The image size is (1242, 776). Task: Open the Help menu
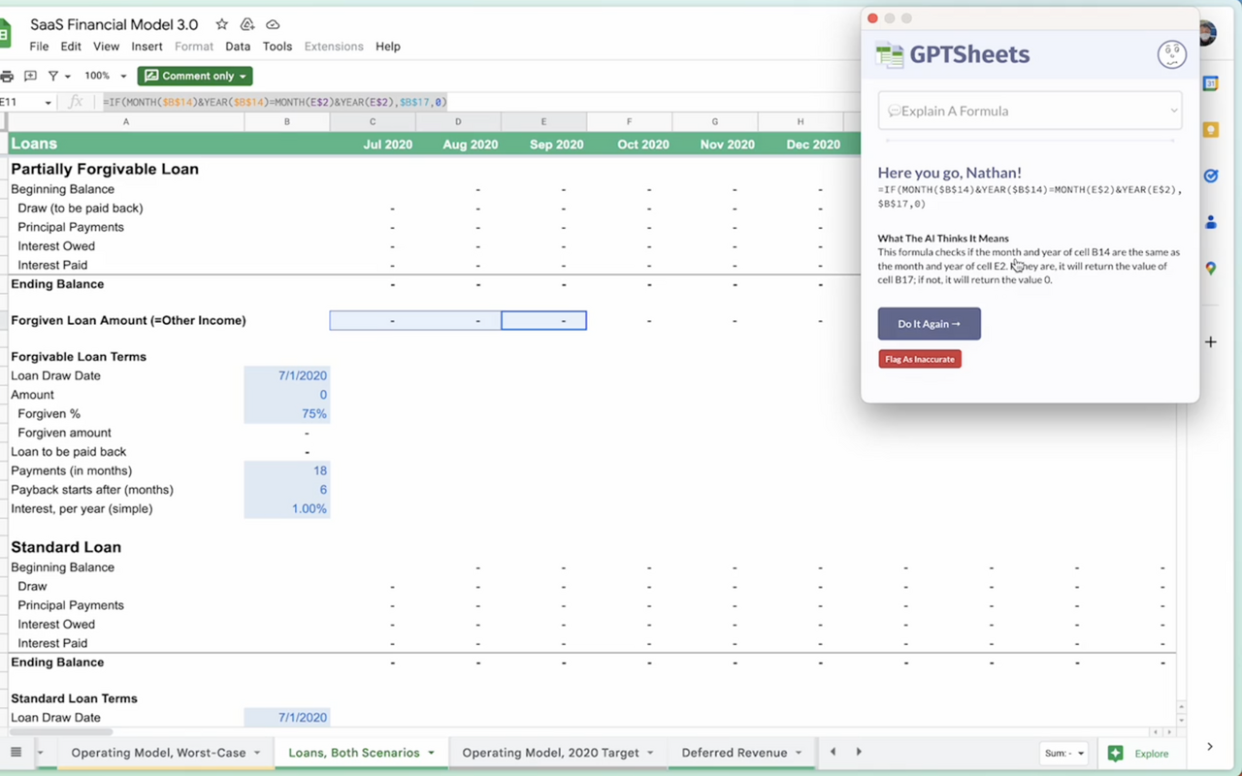[x=388, y=46]
